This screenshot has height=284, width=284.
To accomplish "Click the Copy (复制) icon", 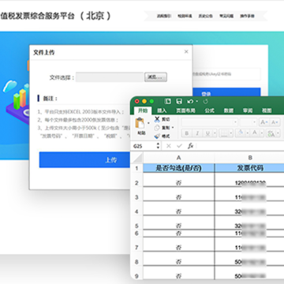I will point(157,128).
